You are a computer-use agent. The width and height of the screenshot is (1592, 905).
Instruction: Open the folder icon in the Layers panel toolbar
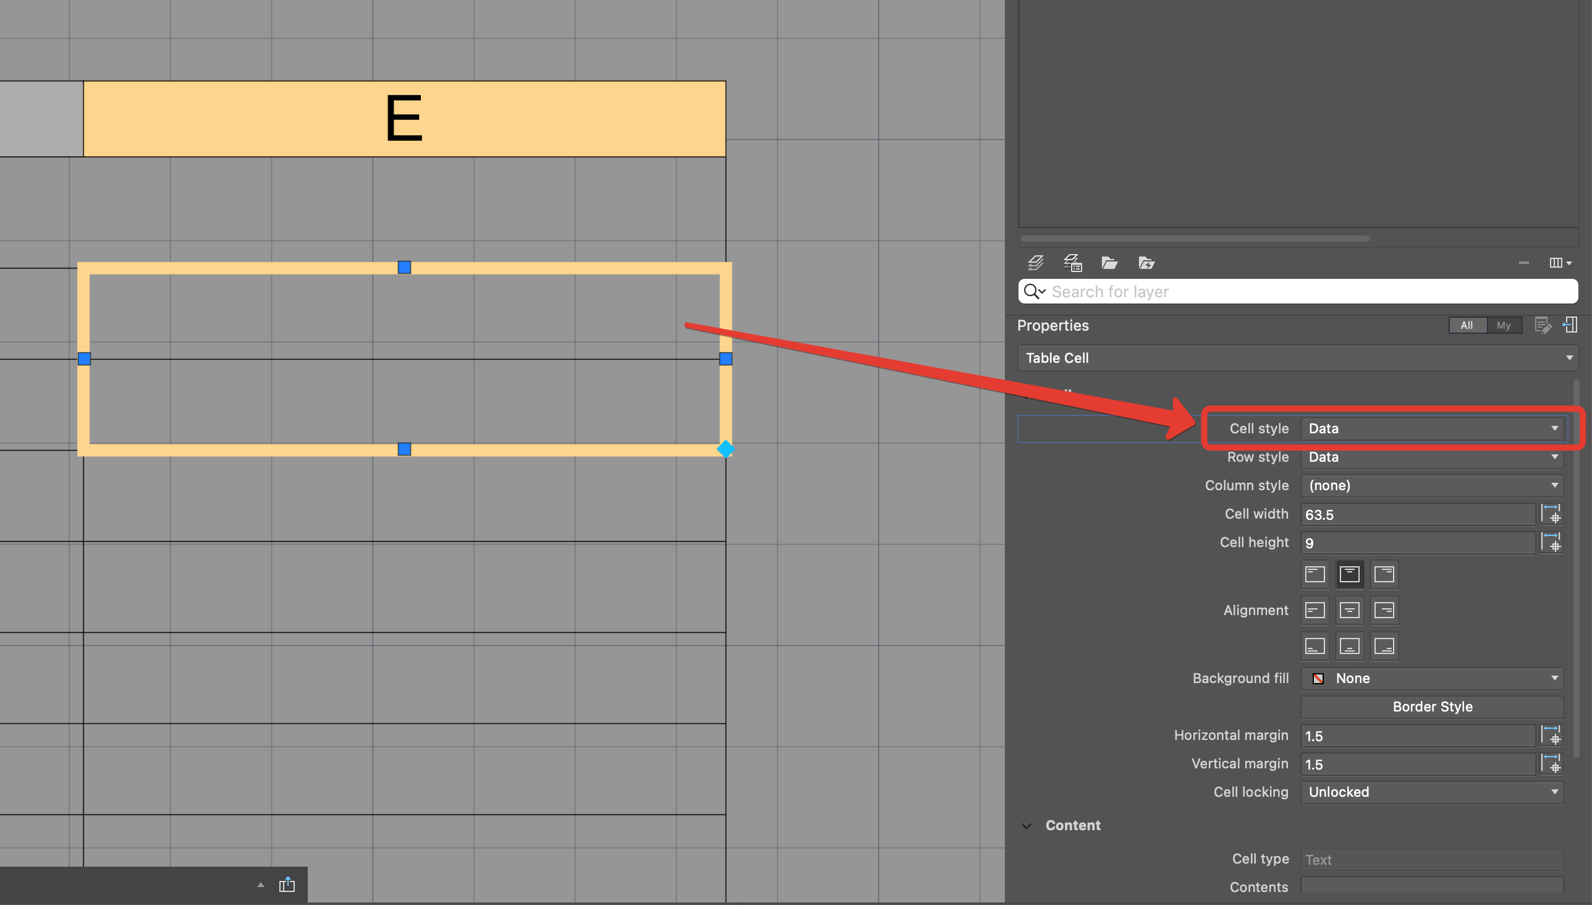[x=1111, y=263]
